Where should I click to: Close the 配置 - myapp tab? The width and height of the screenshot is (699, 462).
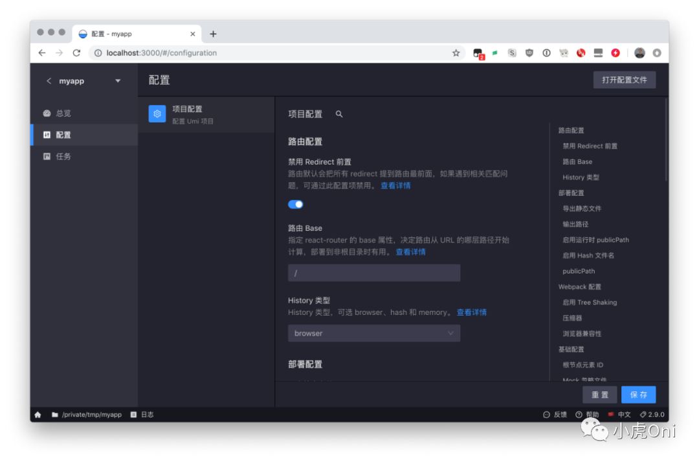click(193, 34)
